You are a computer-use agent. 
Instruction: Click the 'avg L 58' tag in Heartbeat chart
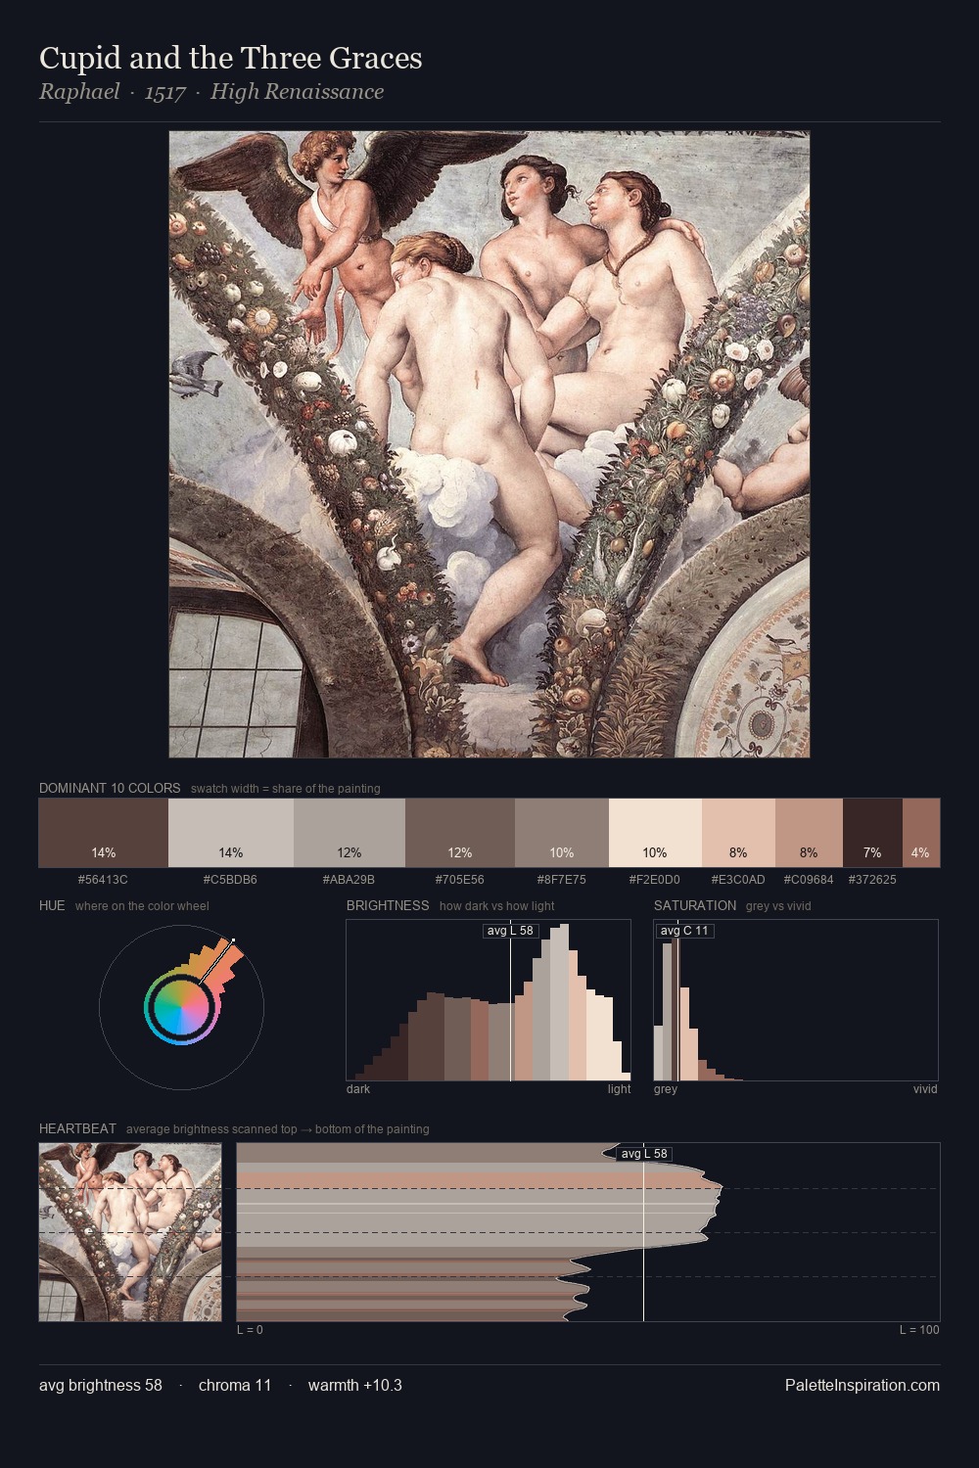[x=644, y=1154]
